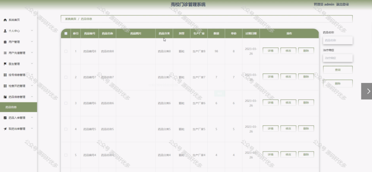Open the 医生管理 sidebar menu

pos(19,64)
